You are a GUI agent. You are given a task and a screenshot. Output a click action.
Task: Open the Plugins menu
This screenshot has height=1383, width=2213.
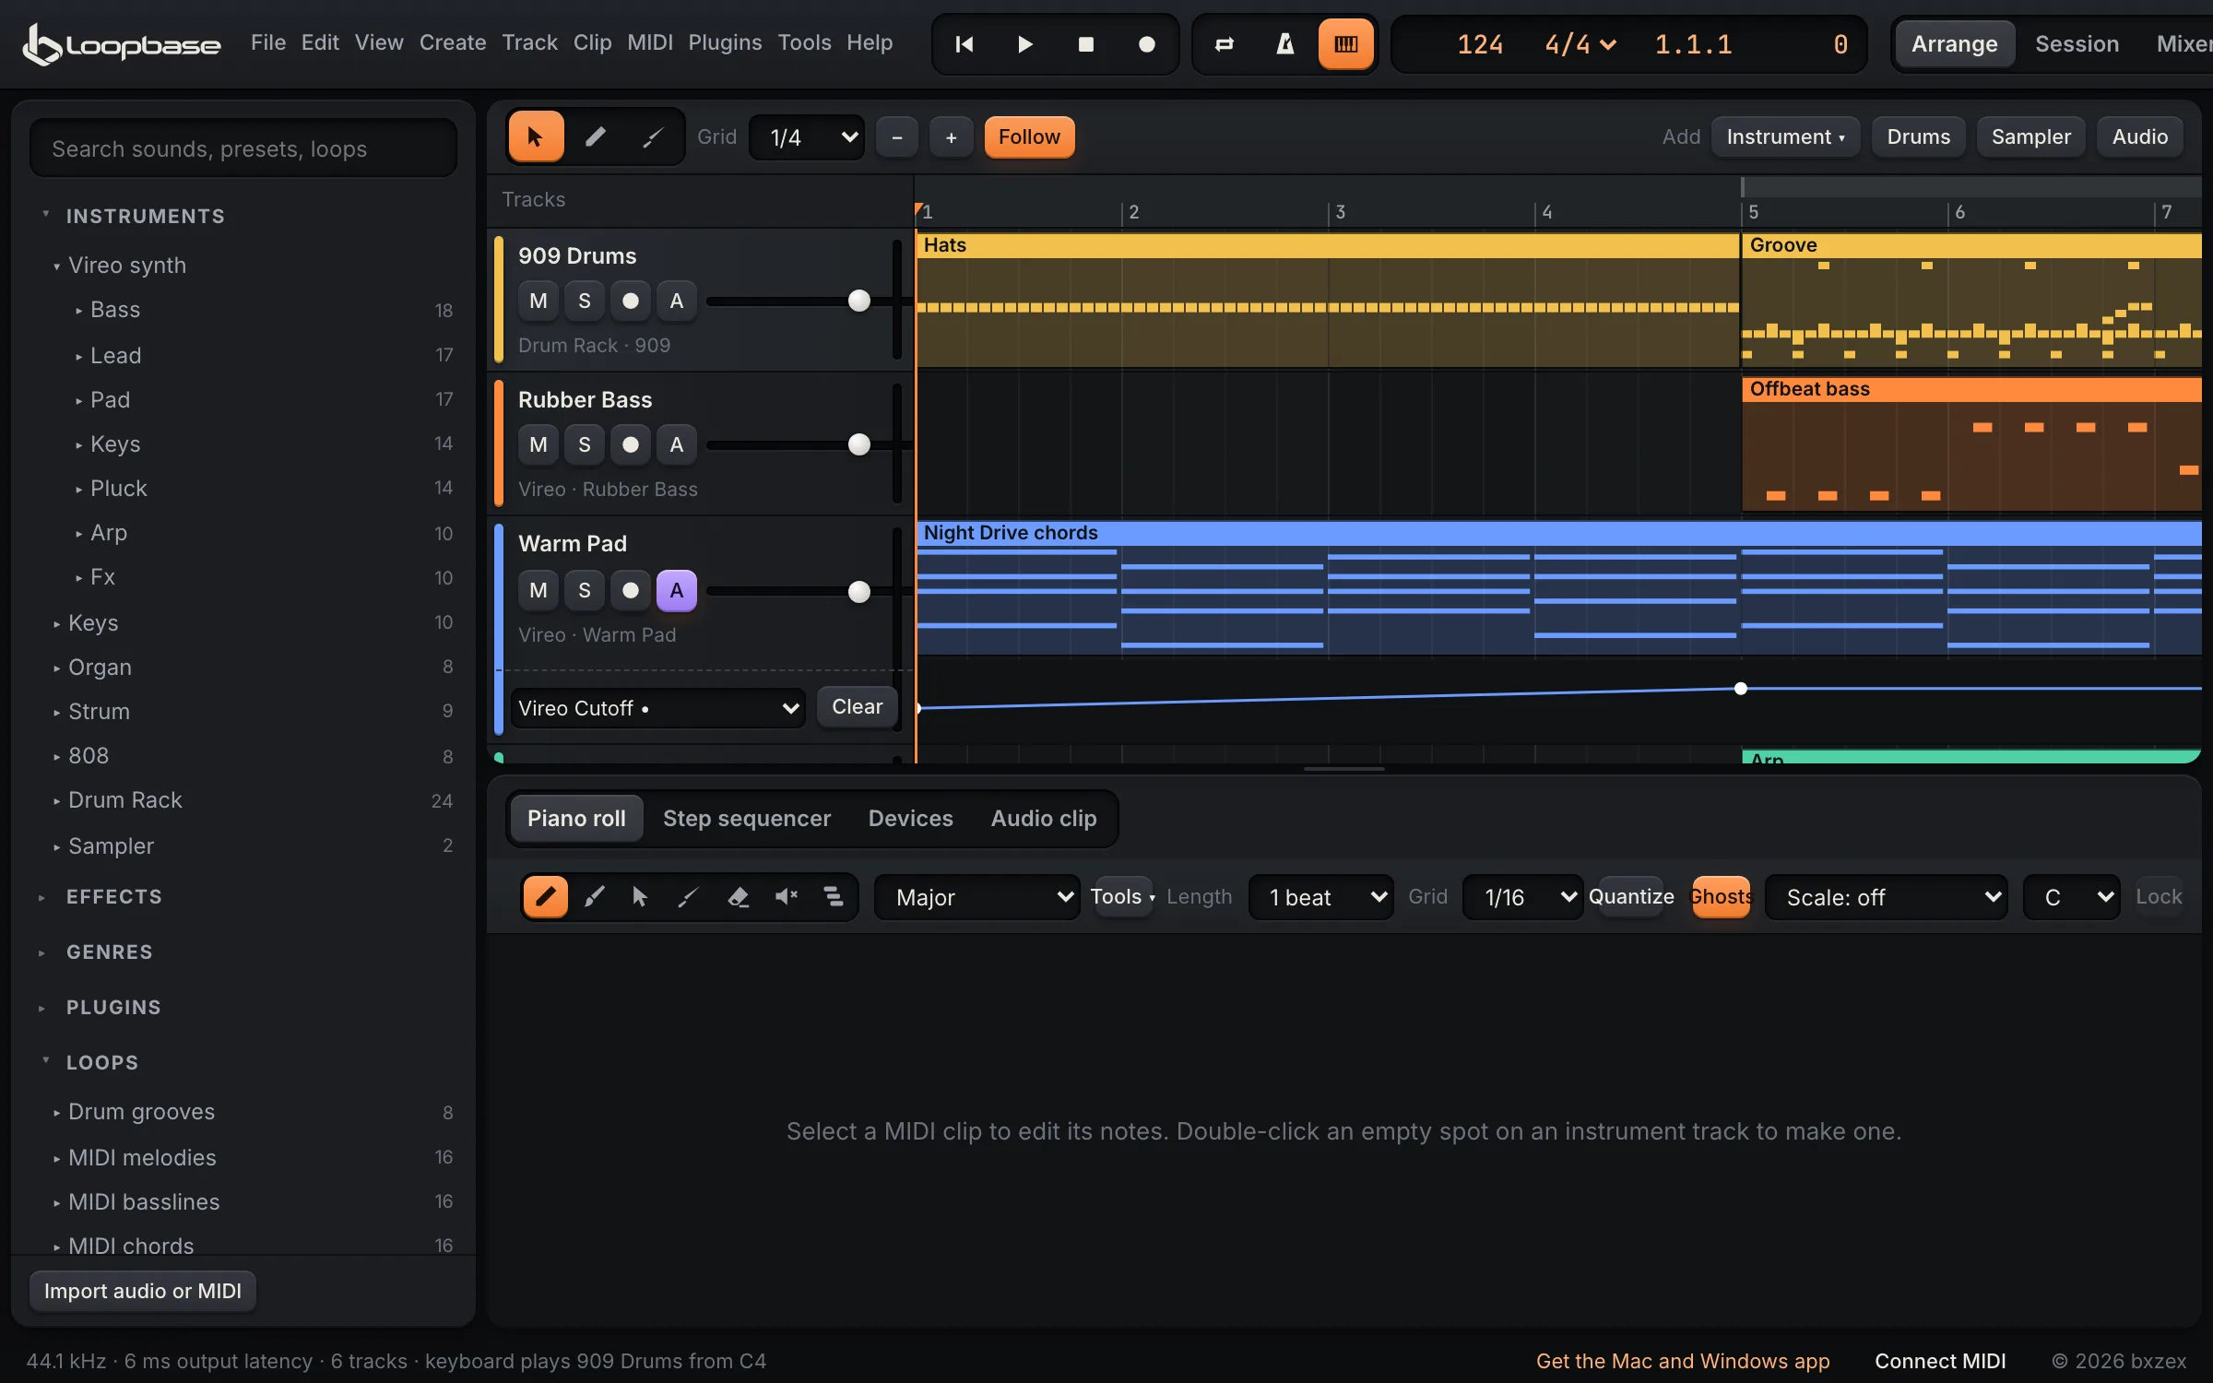(725, 42)
